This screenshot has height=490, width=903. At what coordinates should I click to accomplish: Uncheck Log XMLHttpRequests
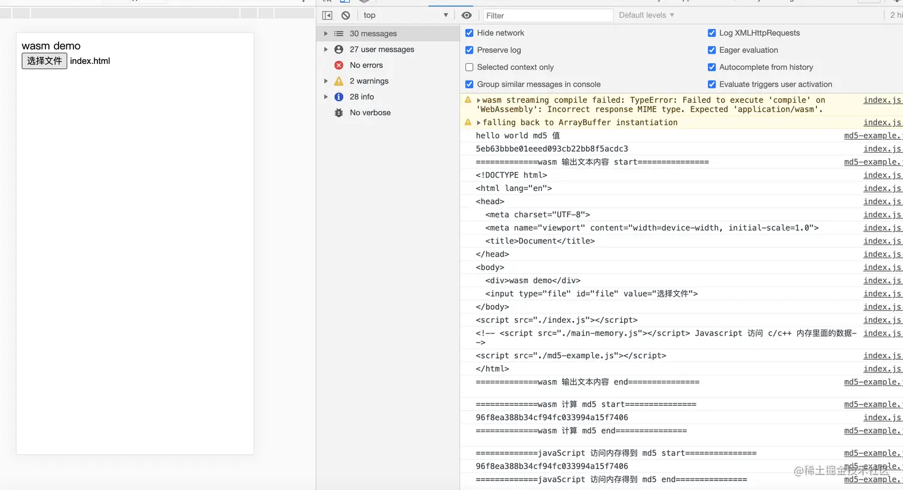pos(712,33)
